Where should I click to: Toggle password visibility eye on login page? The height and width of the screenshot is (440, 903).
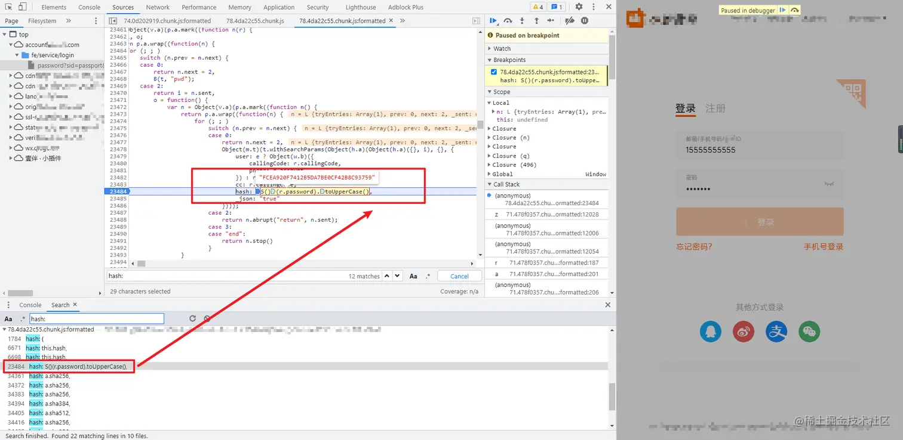(x=828, y=184)
